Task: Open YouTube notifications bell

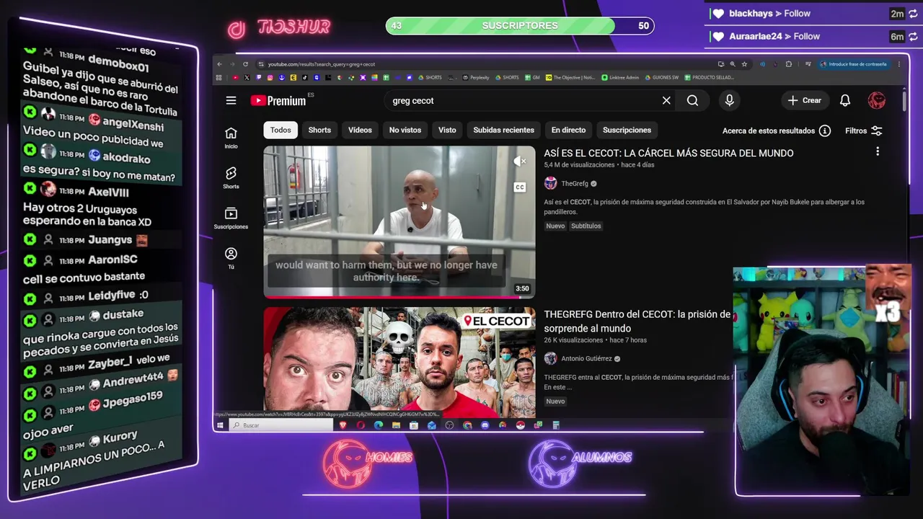Action: [x=845, y=100]
